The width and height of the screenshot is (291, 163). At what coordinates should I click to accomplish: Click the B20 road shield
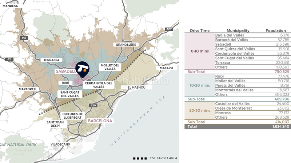coord(93,106)
